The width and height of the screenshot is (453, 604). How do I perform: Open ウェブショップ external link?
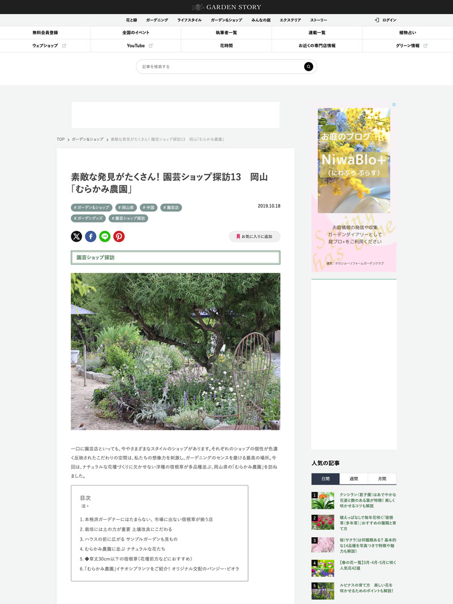(x=45, y=45)
